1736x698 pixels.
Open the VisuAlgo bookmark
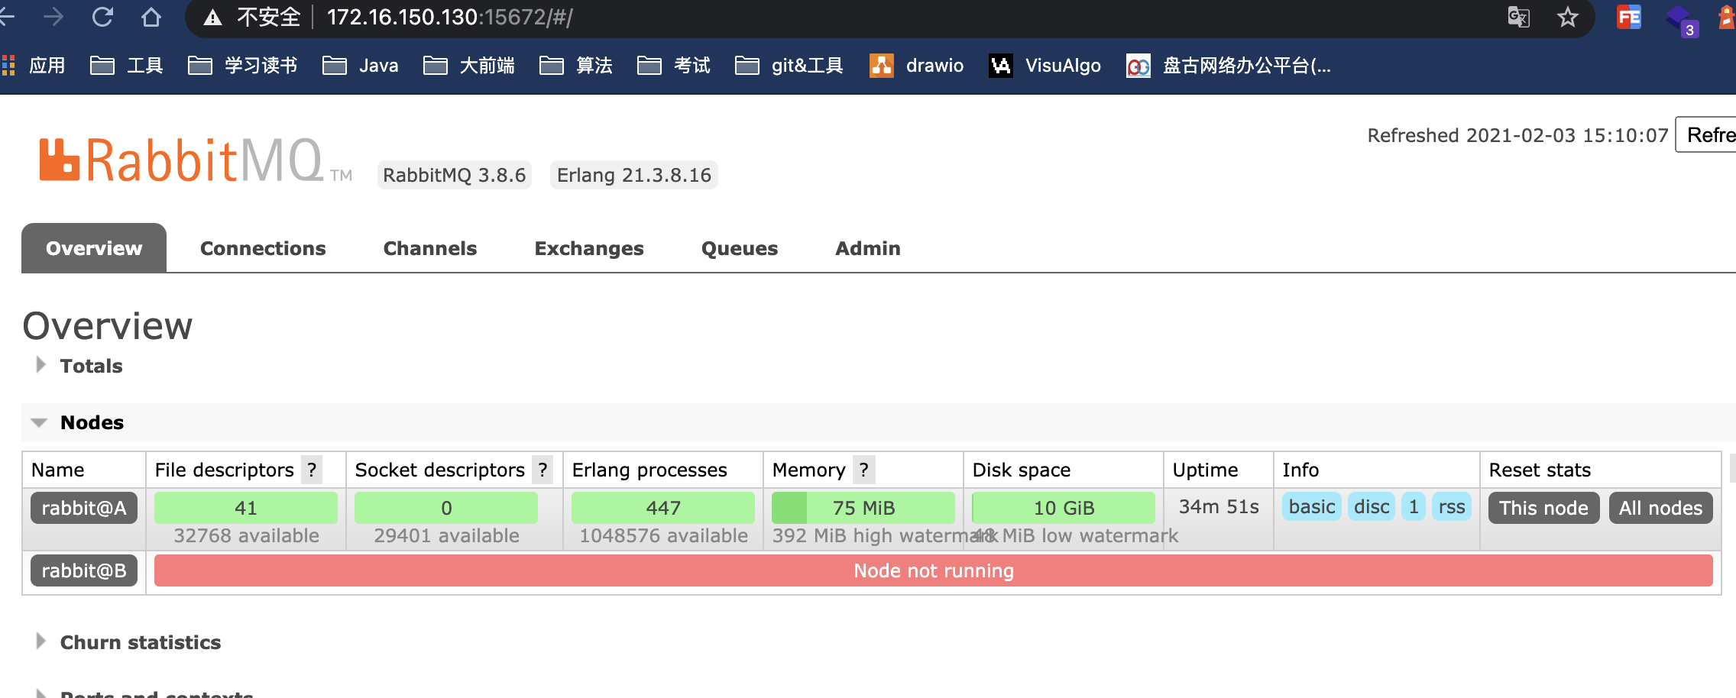[1045, 66]
